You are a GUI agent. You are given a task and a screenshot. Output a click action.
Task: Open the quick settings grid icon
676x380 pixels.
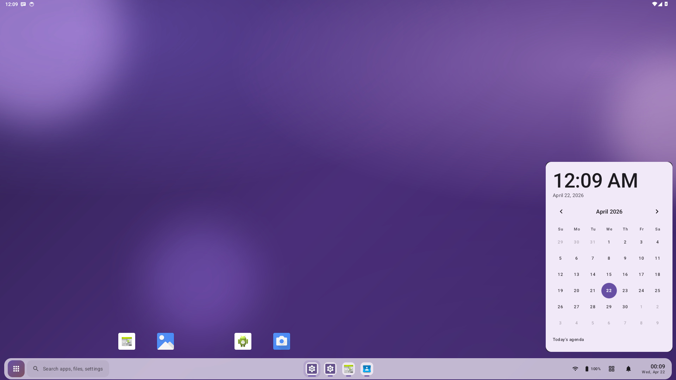tap(612, 369)
